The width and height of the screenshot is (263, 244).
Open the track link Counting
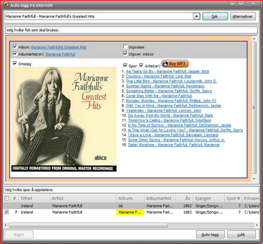pyautogui.click(x=159, y=76)
